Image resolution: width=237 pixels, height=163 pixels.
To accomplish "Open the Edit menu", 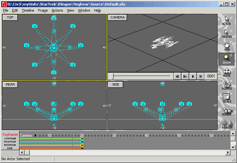I will 15,10.
